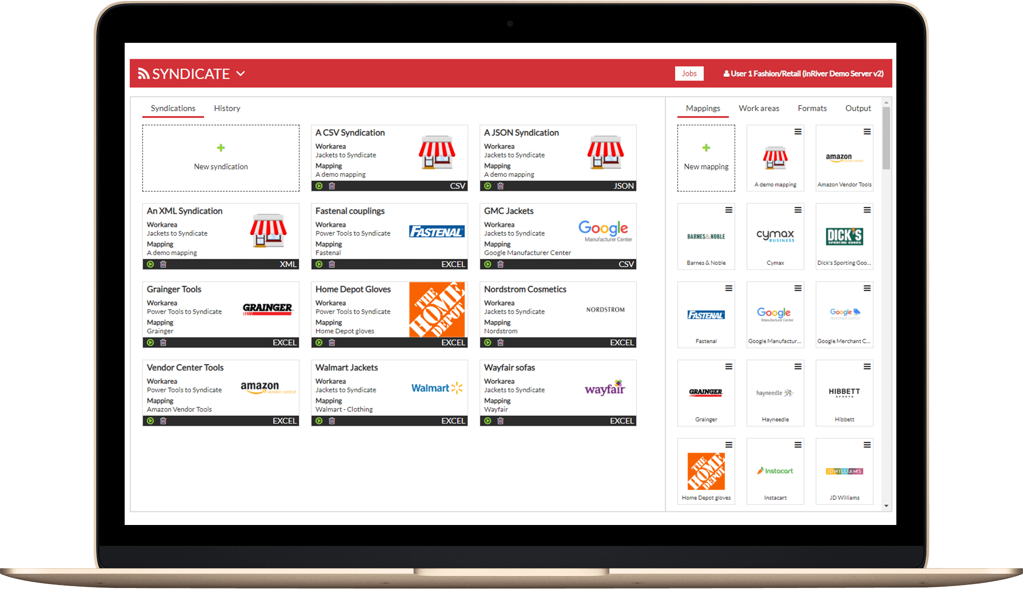
Task: Select the Mappings tab on right panel
Action: [703, 107]
